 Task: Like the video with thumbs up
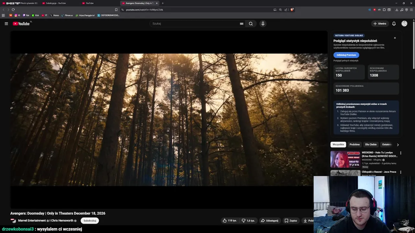[230, 221]
